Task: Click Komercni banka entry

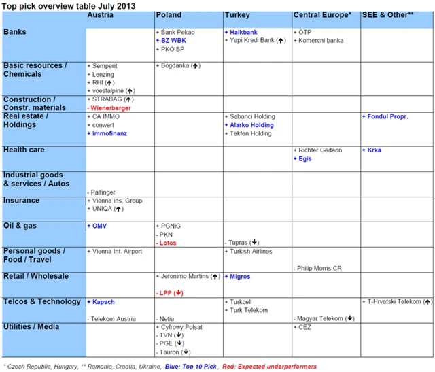Action: pos(319,41)
